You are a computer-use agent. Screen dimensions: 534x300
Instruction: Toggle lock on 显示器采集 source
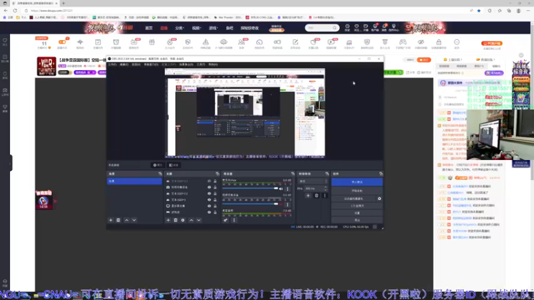click(x=215, y=206)
